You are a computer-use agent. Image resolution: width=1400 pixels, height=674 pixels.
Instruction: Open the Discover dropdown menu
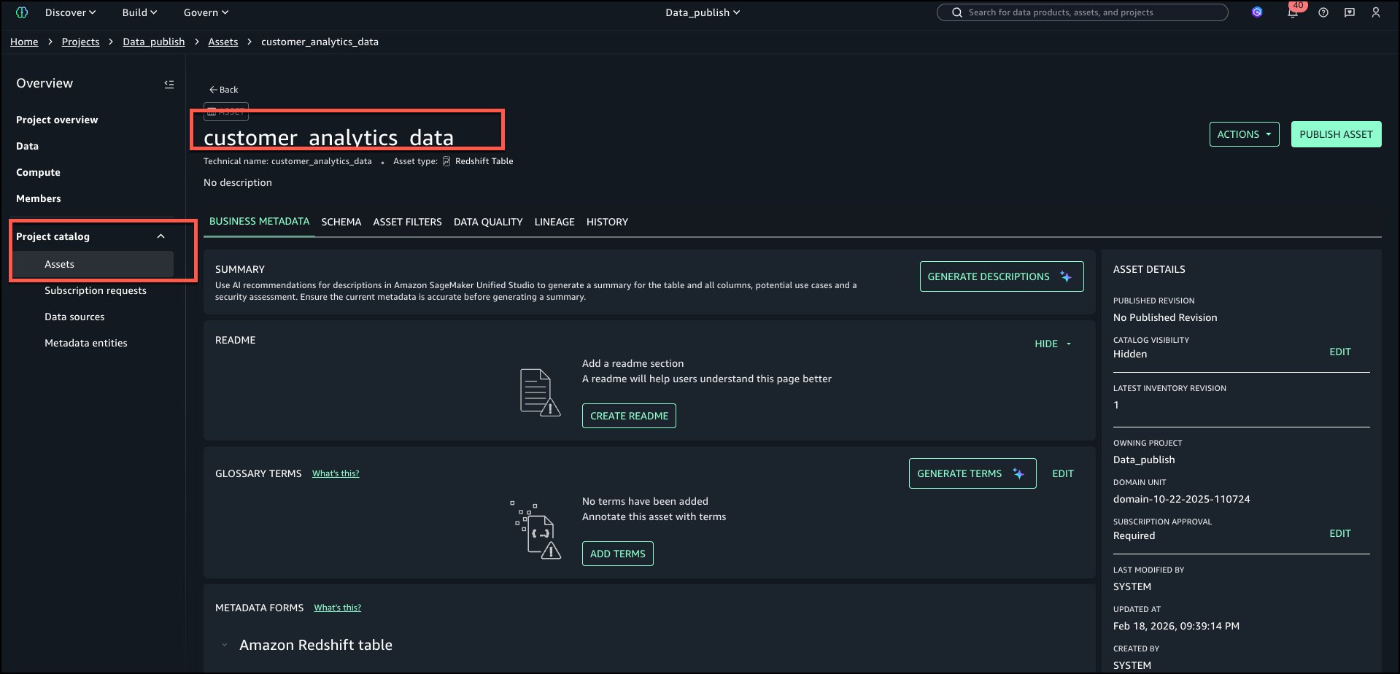pyautogui.click(x=70, y=12)
